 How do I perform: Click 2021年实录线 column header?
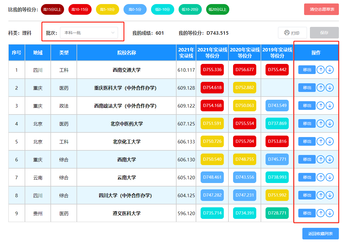[186, 53]
